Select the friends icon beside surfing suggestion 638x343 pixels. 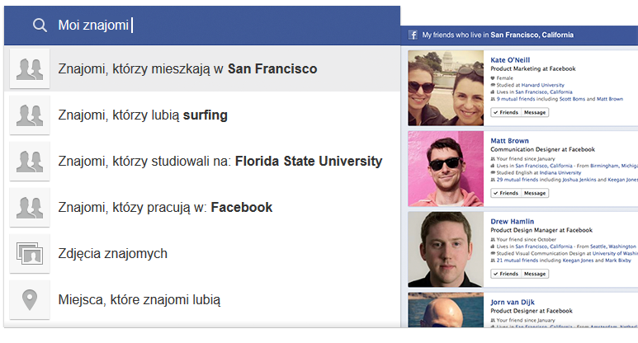(x=30, y=115)
